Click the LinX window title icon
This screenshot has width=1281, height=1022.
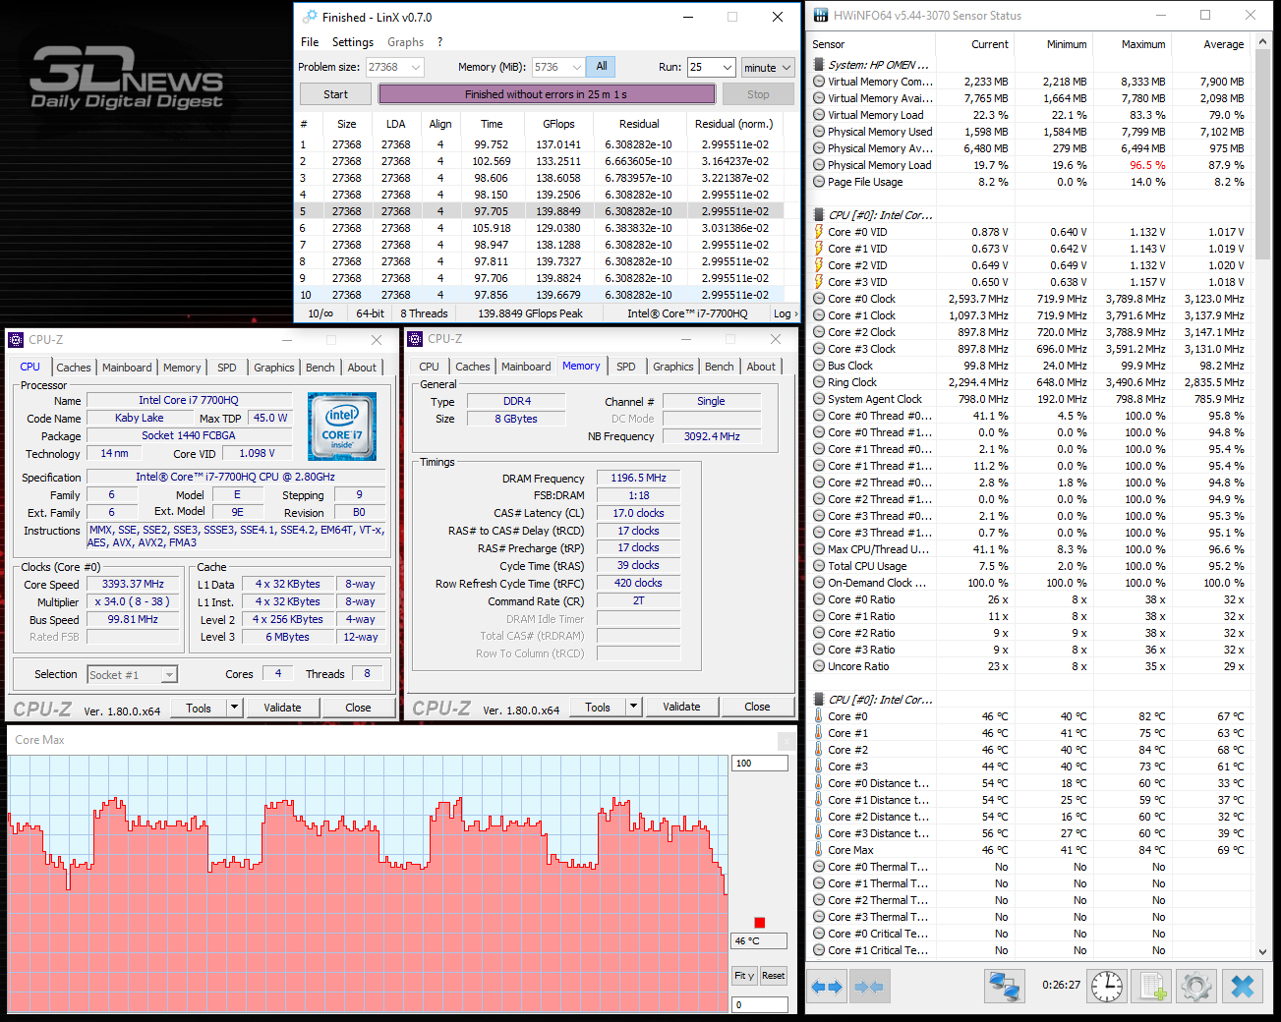[310, 17]
